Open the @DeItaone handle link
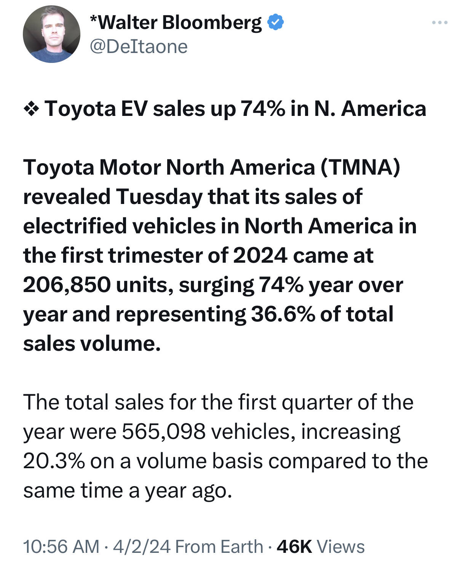The height and width of the screenshot is (562, 473). coord(139,47)
